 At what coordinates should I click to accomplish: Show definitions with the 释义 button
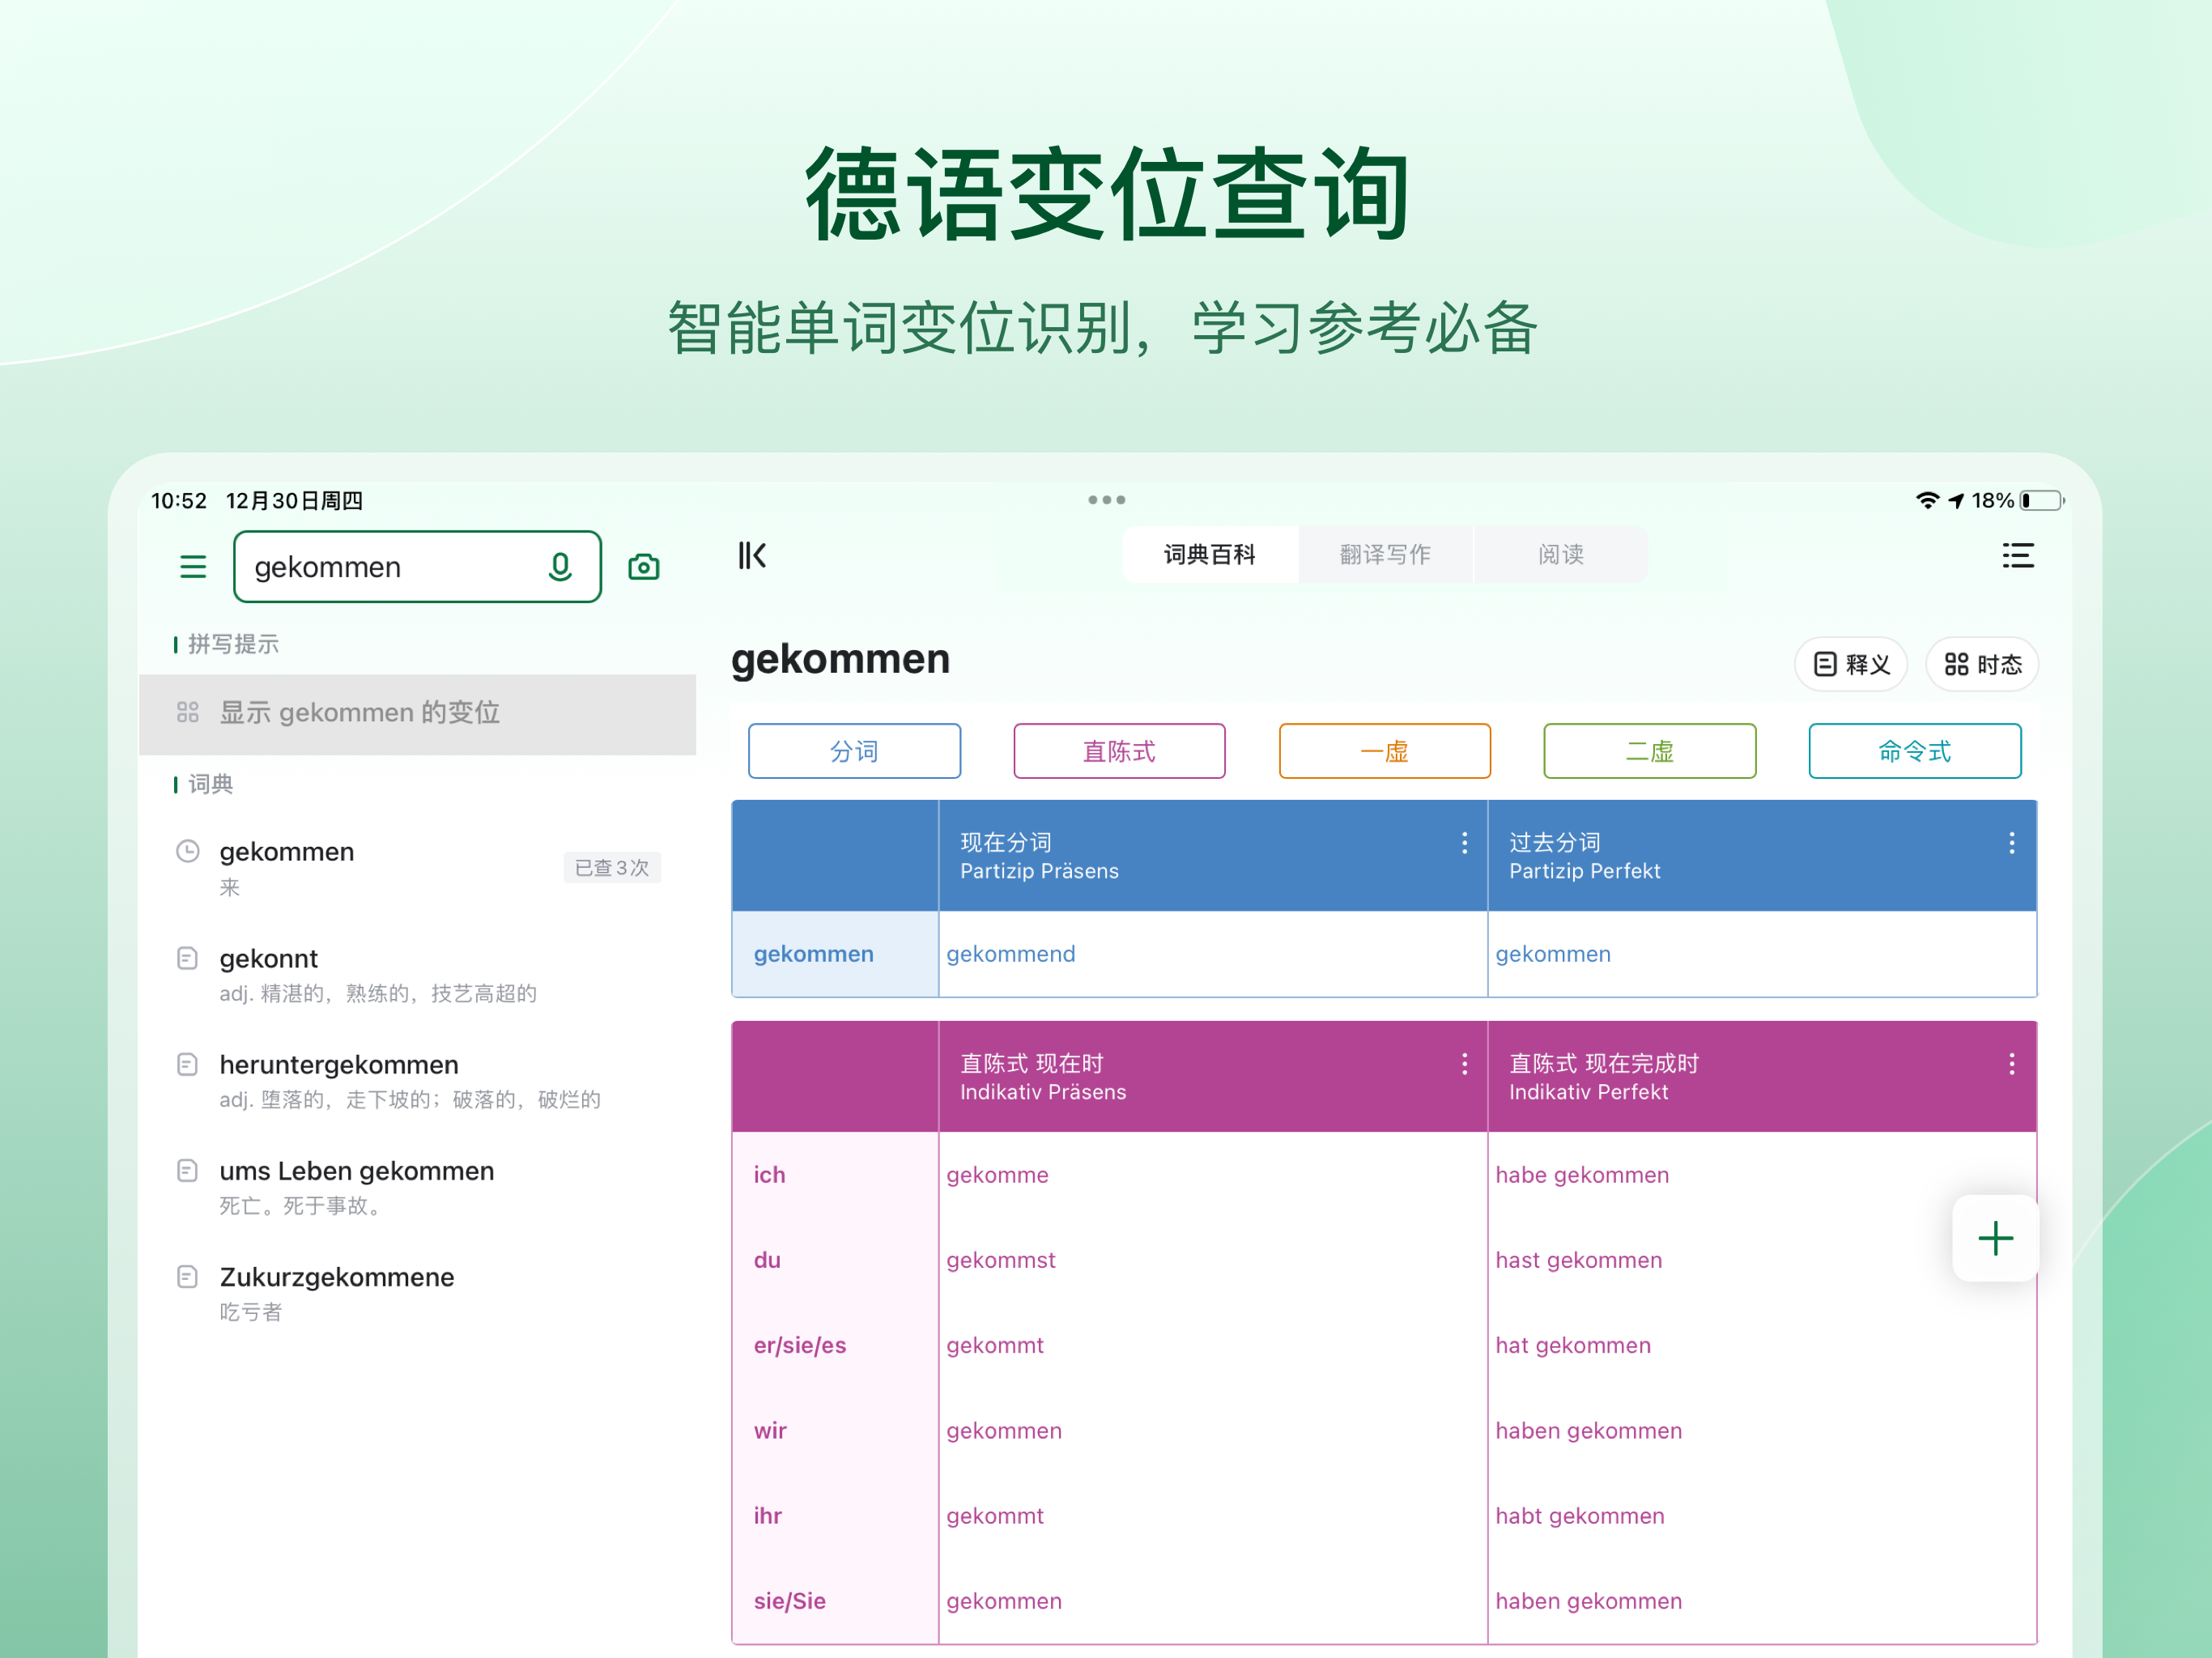click(x=1851, y=664)
